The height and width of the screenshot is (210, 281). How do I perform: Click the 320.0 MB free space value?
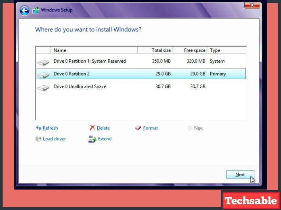point(196,61)
